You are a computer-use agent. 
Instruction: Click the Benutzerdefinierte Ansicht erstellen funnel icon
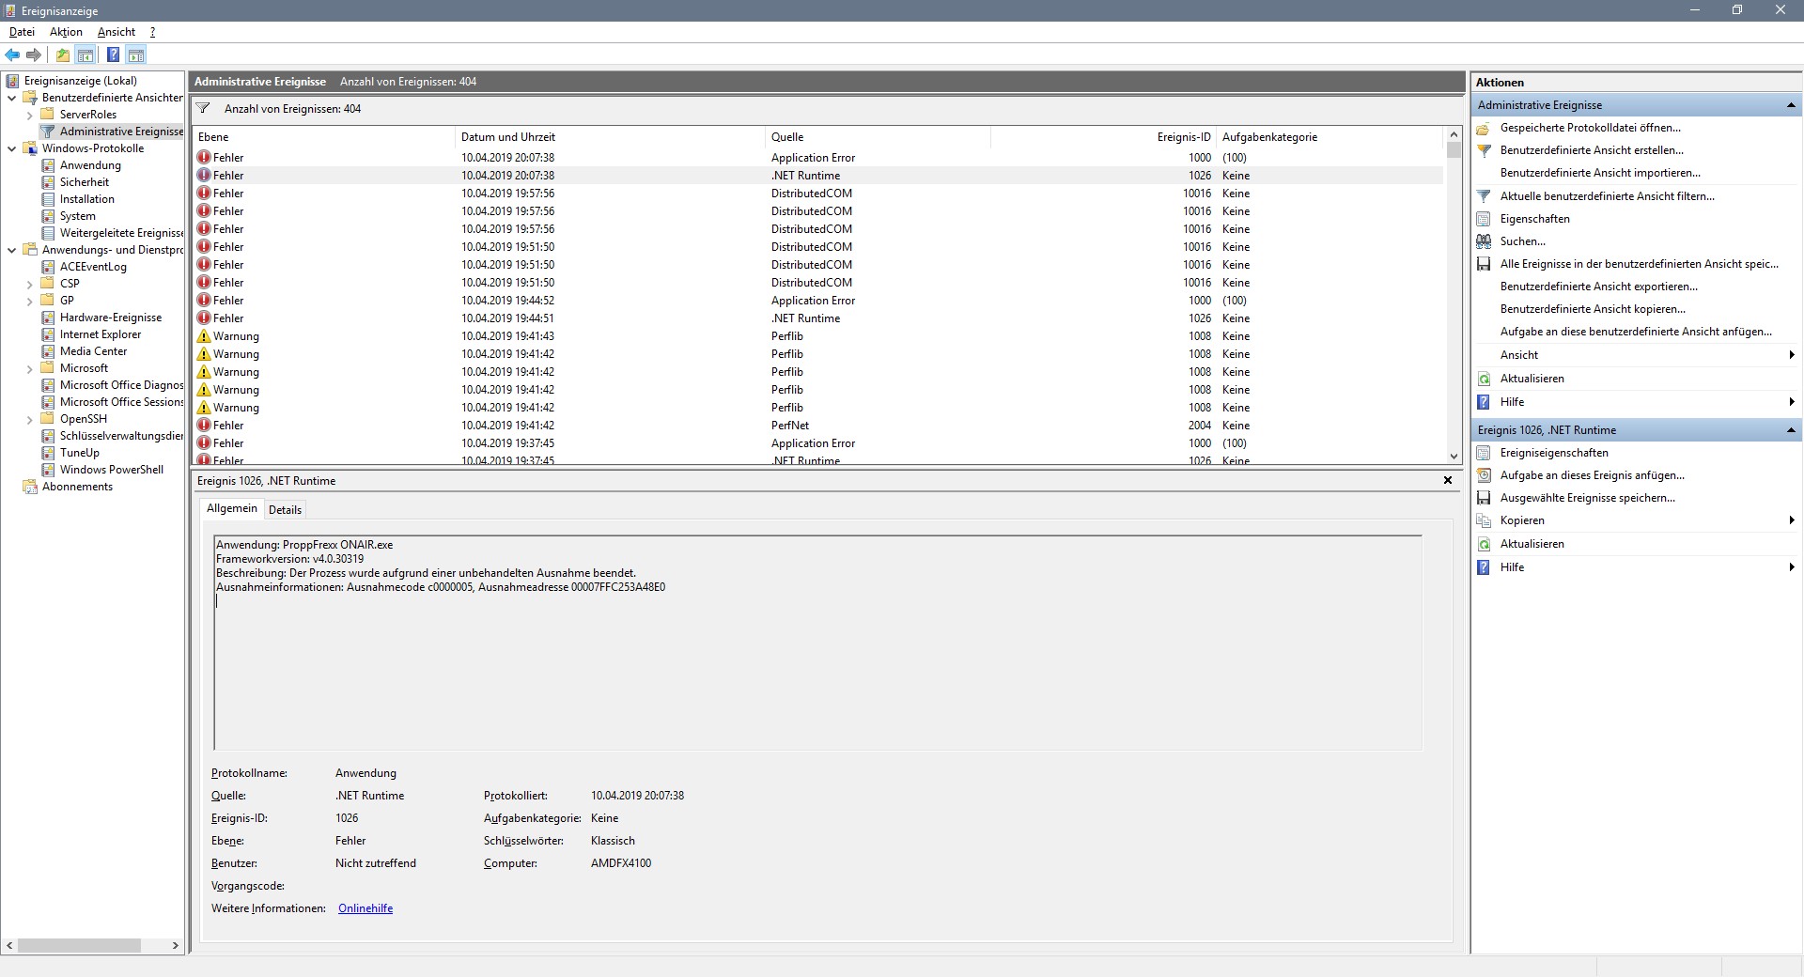point(1484,150)
